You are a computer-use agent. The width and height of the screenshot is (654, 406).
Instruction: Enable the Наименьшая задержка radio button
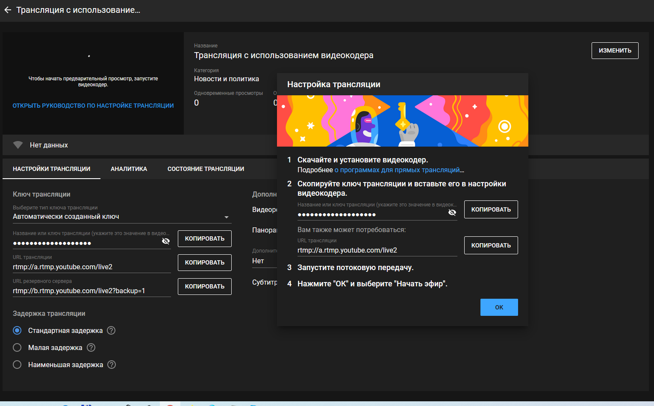pos(17,365)
